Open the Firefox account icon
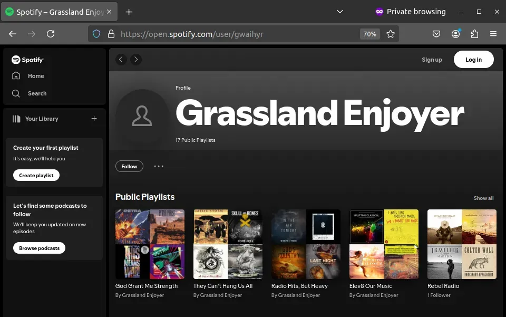 tap(455, 34)
